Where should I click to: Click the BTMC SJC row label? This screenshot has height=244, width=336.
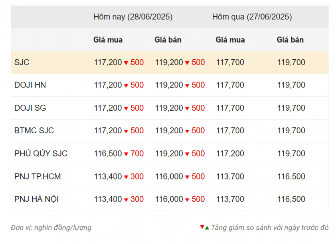34,131
